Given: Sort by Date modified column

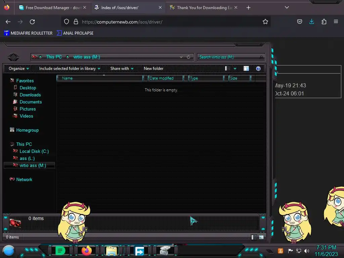Looking at the screenshot, I should (x=166, y=78).
